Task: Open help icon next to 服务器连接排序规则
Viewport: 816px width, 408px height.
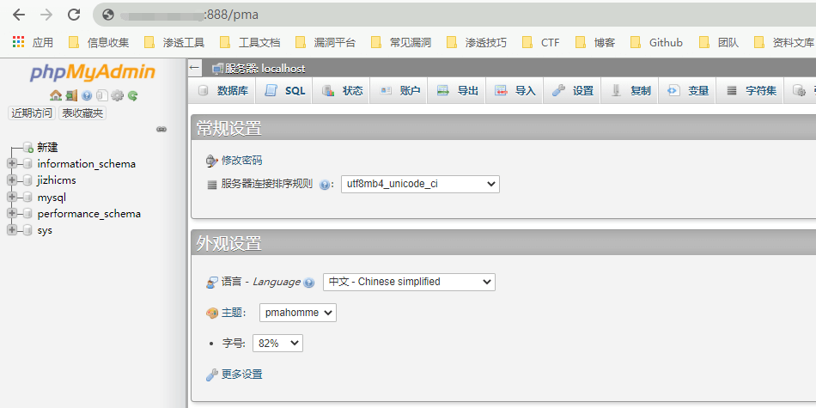Action: 325,185
